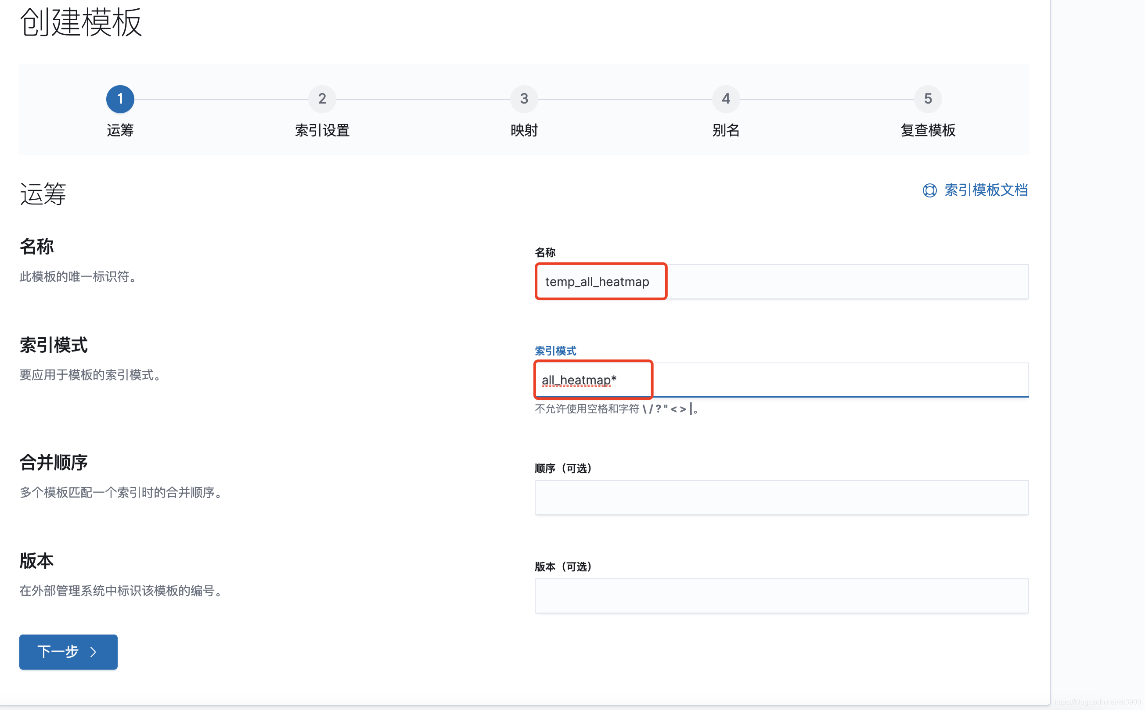Click the 创建模板 page title
The height and width of the screenshot is (710, 1145).
(80, 22)
